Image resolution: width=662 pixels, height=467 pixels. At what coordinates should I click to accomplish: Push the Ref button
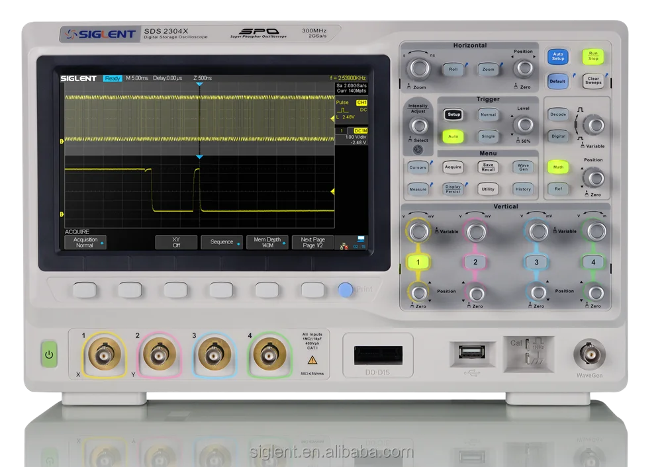(558, 189)
